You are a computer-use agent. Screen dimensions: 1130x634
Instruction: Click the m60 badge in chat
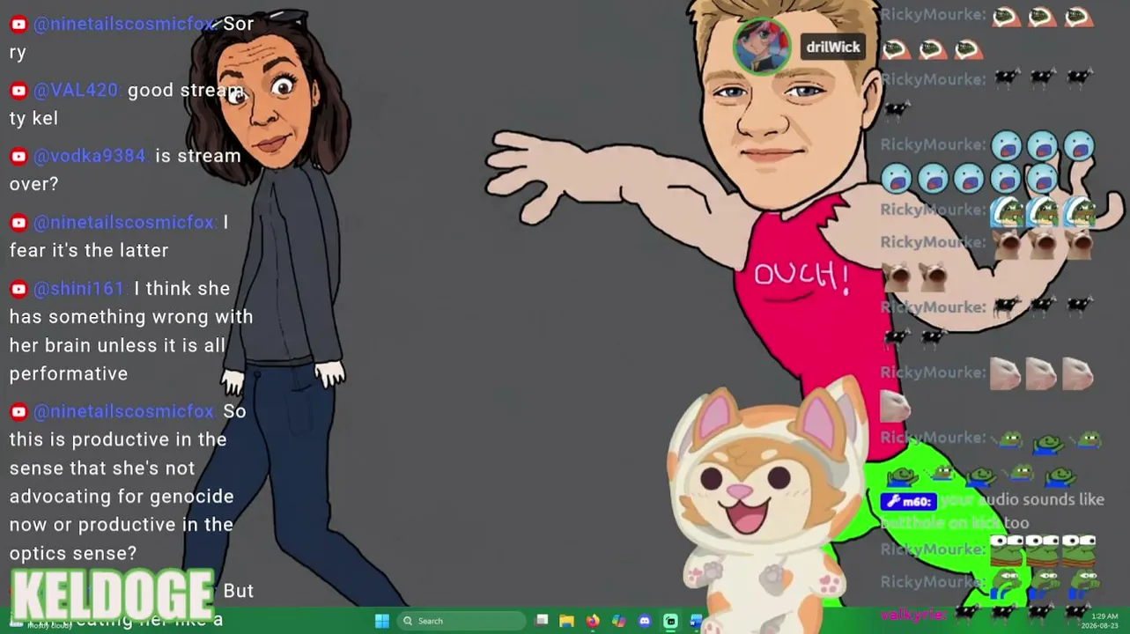tap(909, 502)
